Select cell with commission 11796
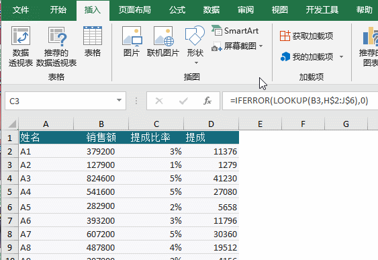This screenshot has height=260, width=378. (211, 220)
